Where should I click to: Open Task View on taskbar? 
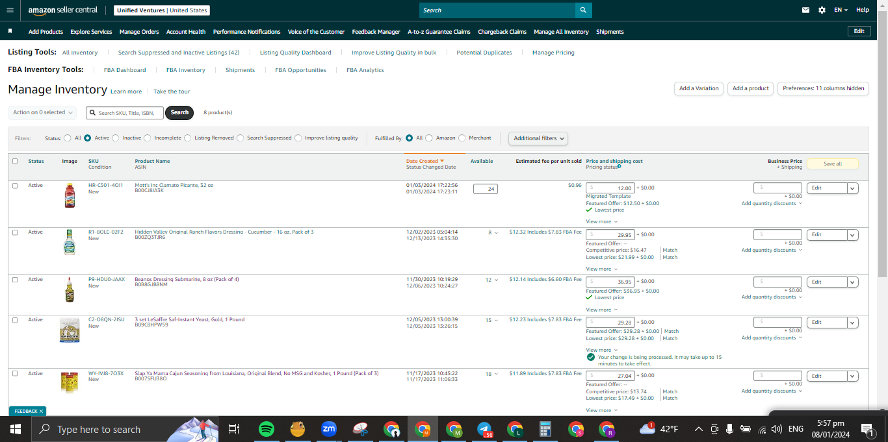[x=233, y=429]
